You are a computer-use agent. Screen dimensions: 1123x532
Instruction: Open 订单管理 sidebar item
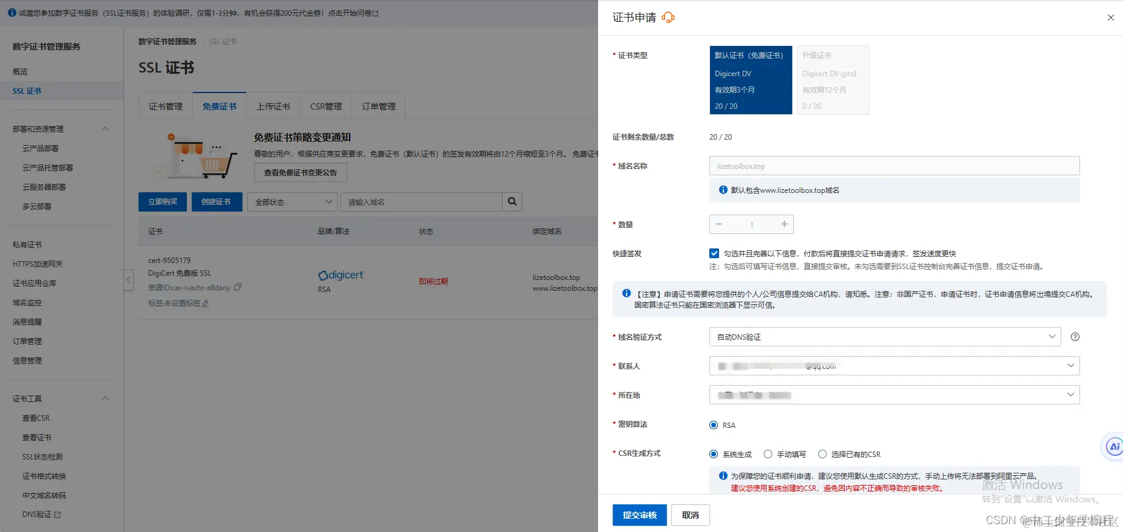[x=27, y=341]
